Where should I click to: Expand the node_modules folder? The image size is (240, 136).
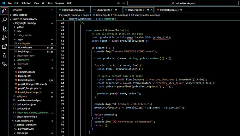pos(24,35)
